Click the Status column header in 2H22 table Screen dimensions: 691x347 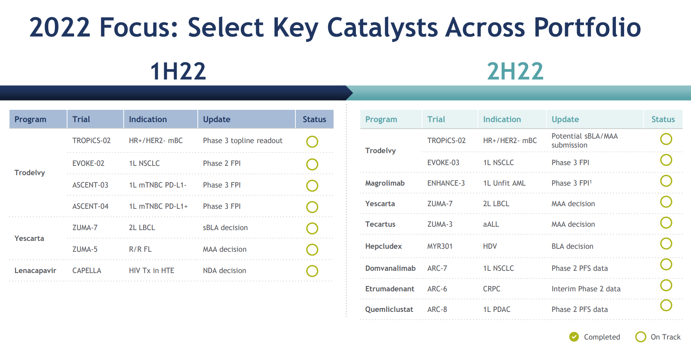coord(663,119)
